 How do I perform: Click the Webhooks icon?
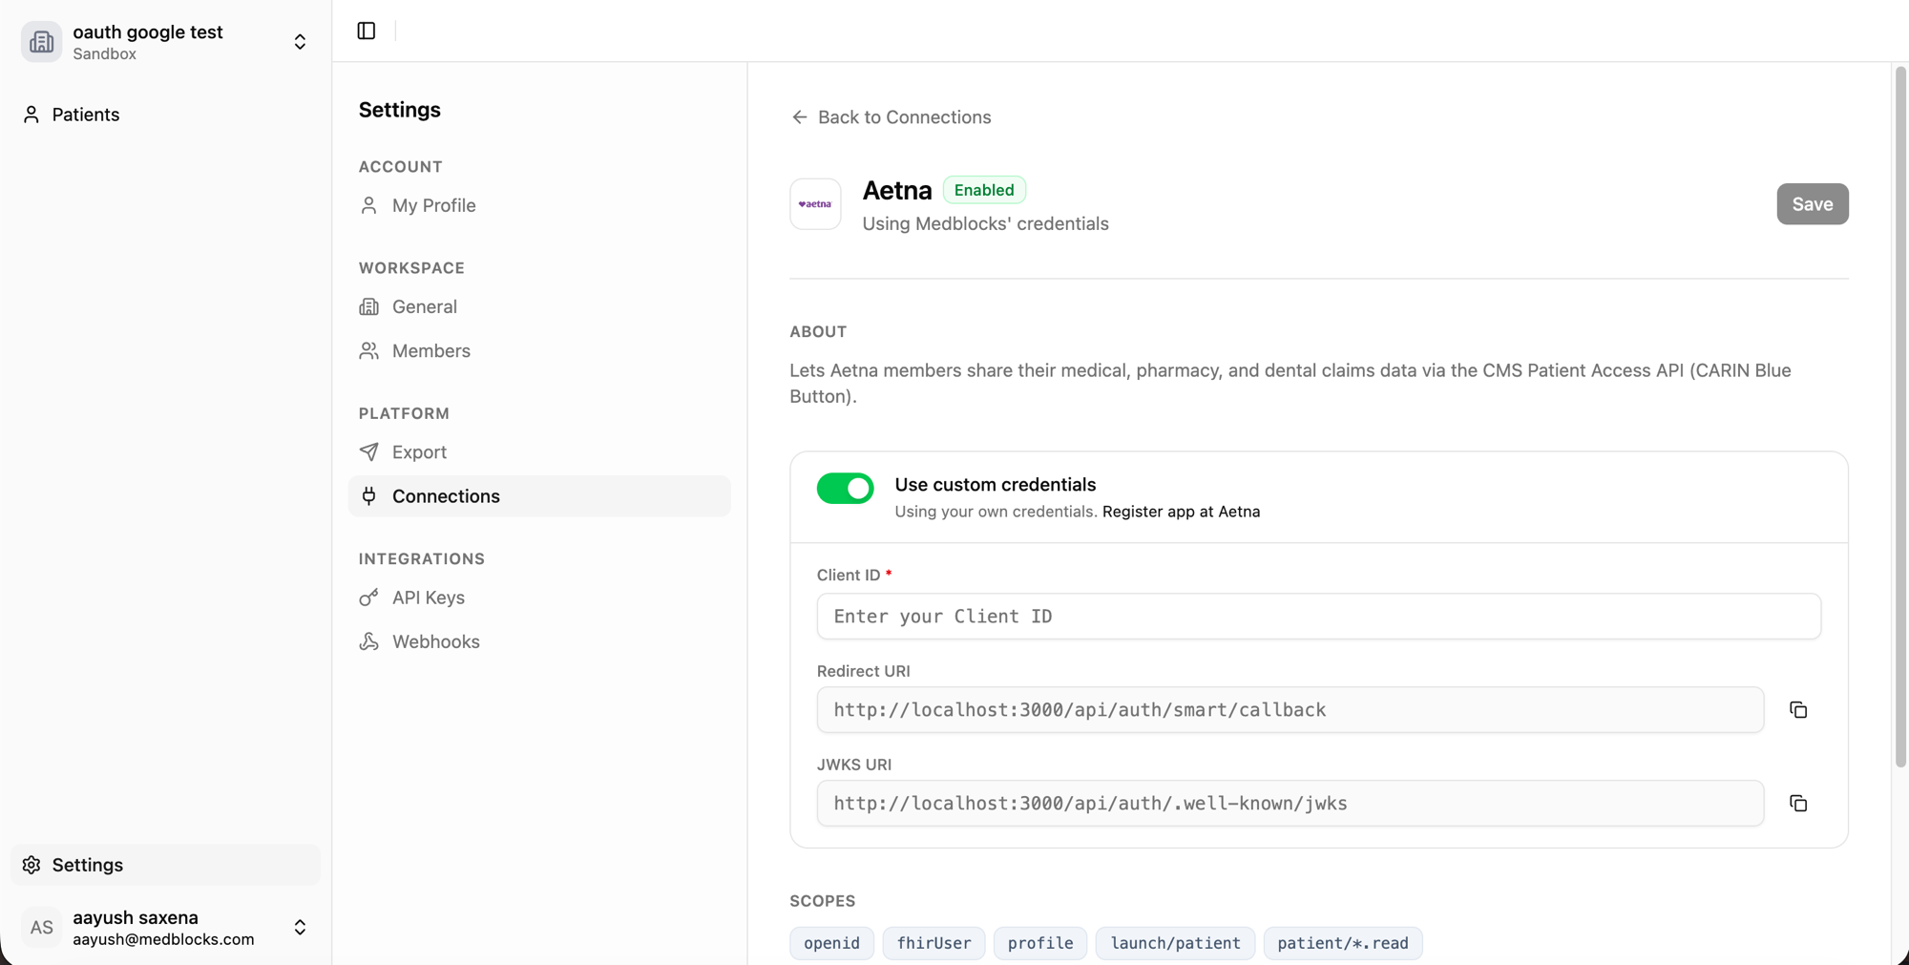tap(368, 641)
